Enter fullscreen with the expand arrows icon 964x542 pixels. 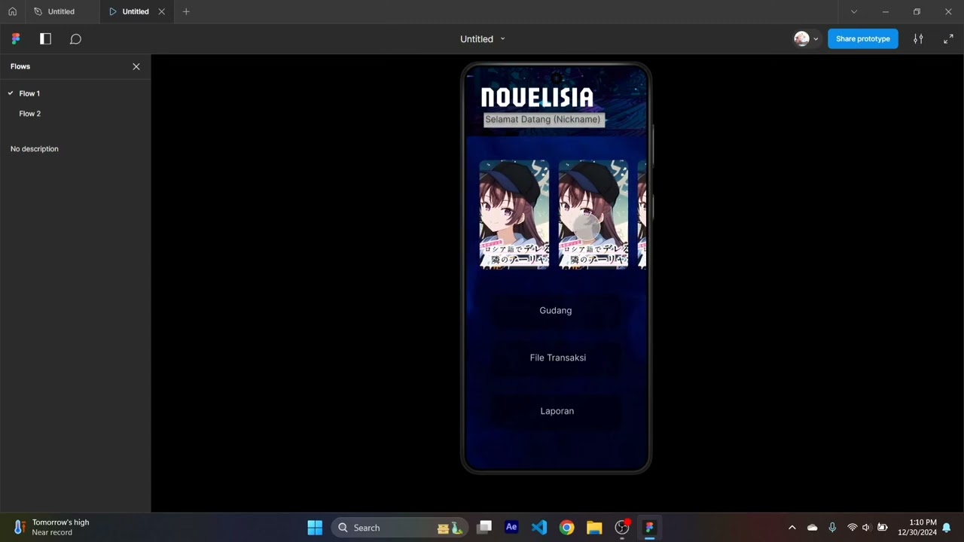pos(948,38)
